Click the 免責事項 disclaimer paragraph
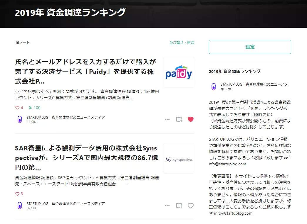 pyautogui.click(x=250, y=195)
